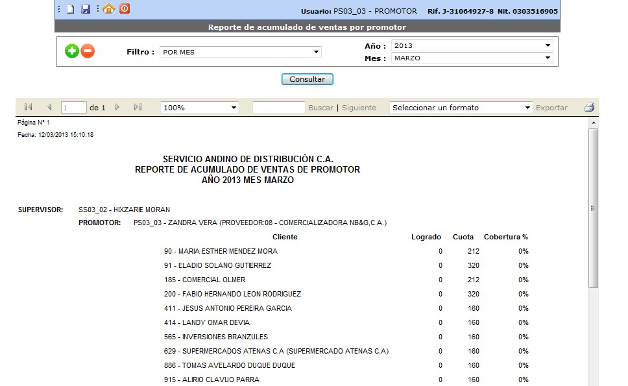Click the Consultar button
The width and height of the screenshot is (628, 386).
pos(308,79)
